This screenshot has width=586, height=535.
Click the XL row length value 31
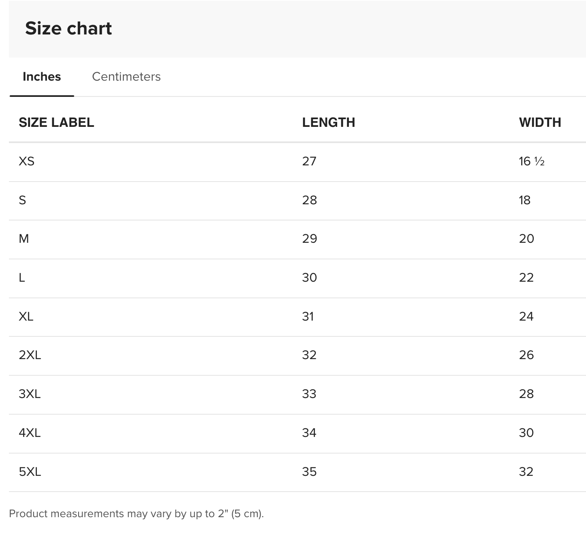(308, 317)
